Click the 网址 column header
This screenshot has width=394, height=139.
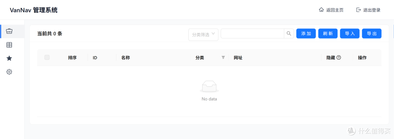pos(238,57)
